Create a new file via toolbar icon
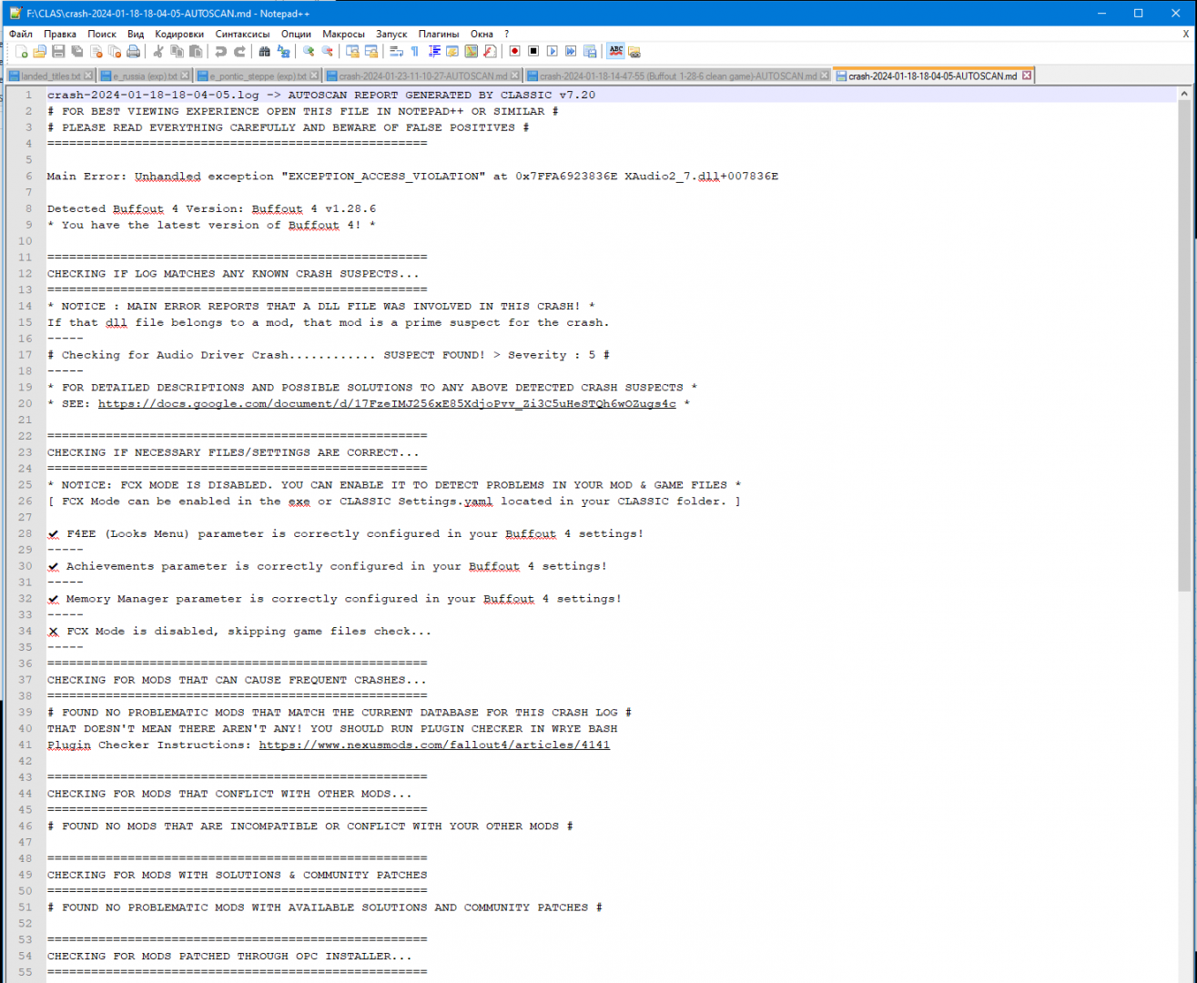Image resolution: width=1197 pixels, height=983 pixels. pos(21,52)
